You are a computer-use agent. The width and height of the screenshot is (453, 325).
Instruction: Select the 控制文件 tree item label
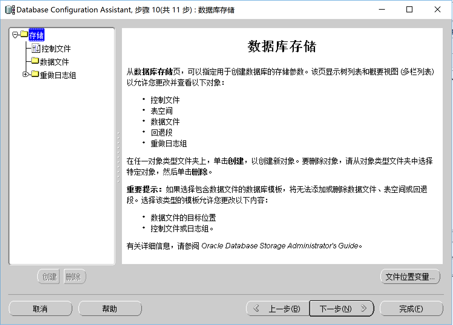(x=56, y=49)
